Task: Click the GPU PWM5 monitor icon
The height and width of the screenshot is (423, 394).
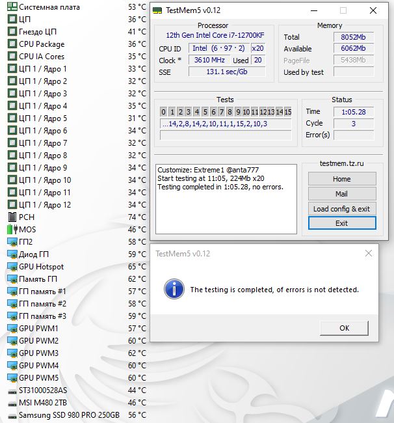Action: pos(12,378)
